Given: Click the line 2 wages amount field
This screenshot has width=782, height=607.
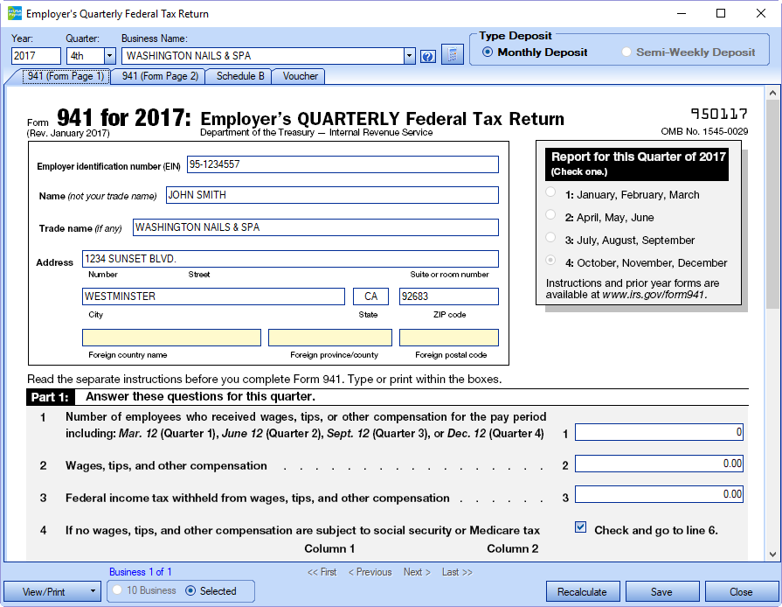Looking at the screenshot, I should [x=659, y=464].
